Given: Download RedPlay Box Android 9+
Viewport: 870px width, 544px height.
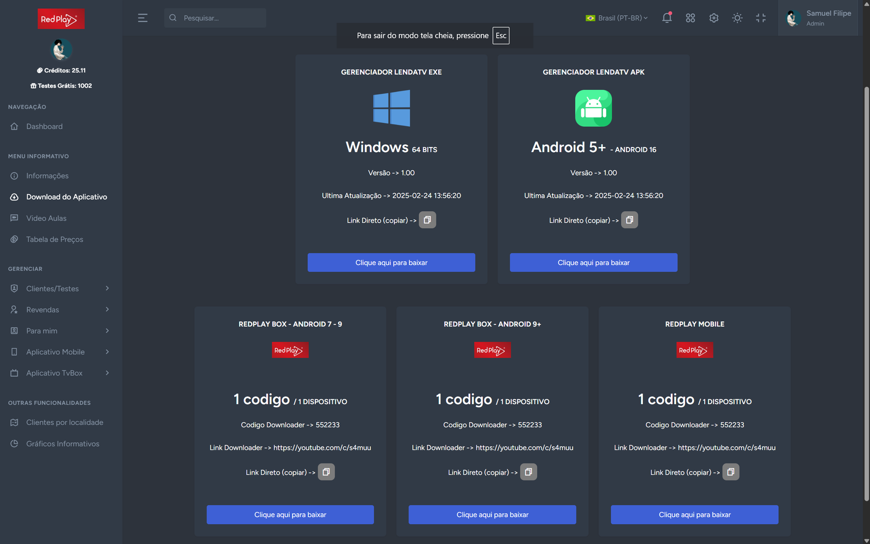Looking at the screenshot, I should [x=493, y=515].
